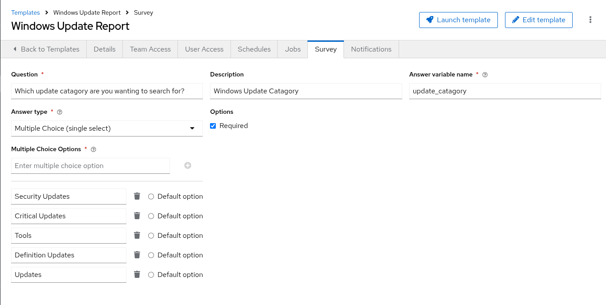
Task: Switch to the User Access tab
Action: point(204,49)
